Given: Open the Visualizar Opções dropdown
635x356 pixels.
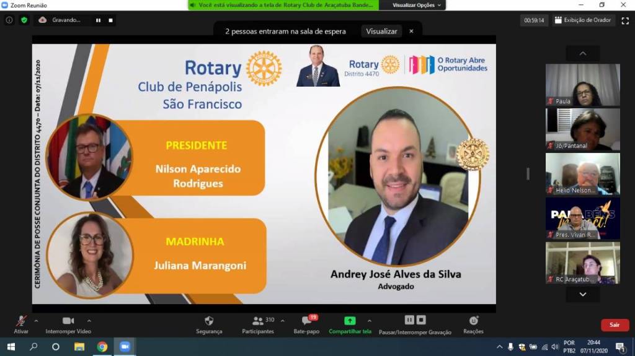Looking at the screenshot, I should tap(417, 5).
